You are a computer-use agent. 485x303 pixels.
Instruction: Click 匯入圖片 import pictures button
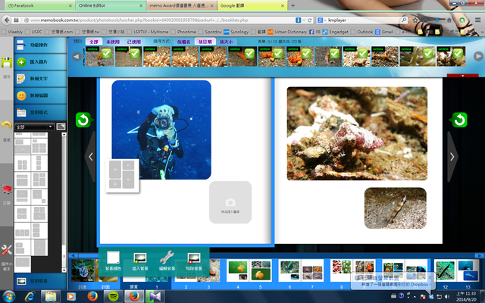coord(40,62)
